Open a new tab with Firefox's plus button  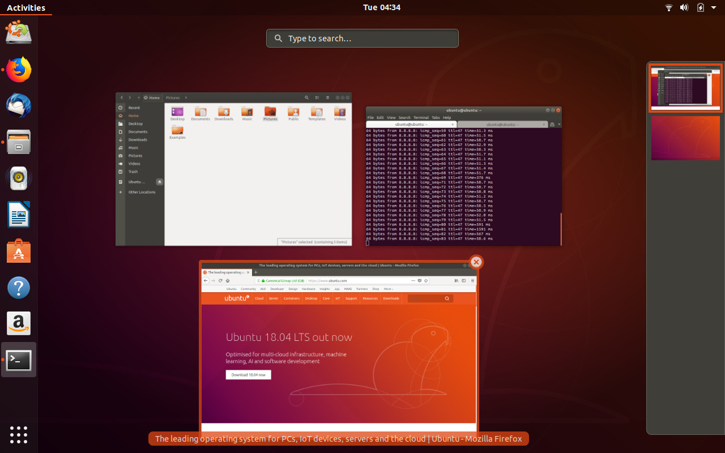coord(256,272)
